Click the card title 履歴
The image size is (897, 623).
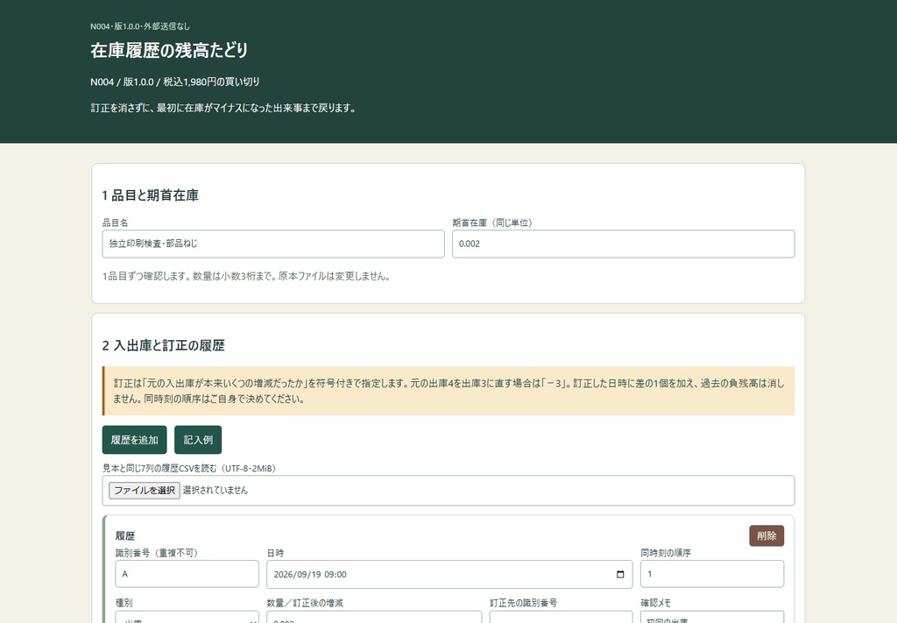pos(125,536)
